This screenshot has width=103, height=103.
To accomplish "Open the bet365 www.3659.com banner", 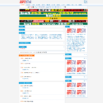I will coord(54,13).
